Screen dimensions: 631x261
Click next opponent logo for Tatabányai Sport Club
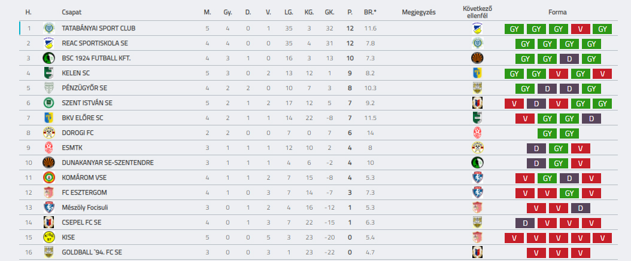(x=477, y=29)
